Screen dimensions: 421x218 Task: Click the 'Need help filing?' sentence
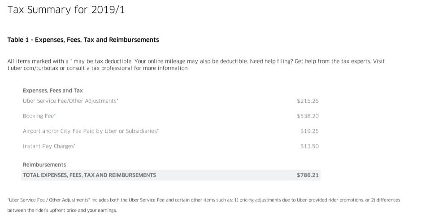[271, 61]
